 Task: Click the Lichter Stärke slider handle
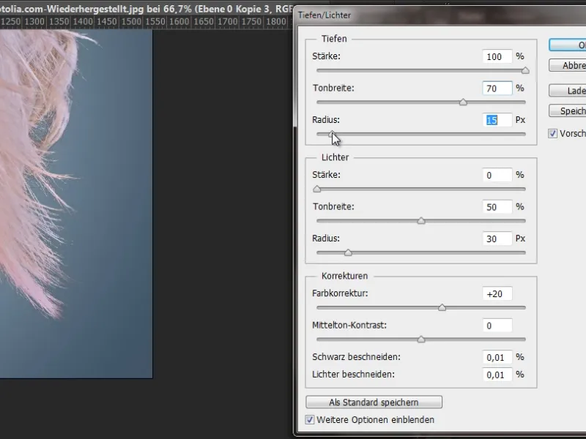pyautogui.click(x=317, y=189)
